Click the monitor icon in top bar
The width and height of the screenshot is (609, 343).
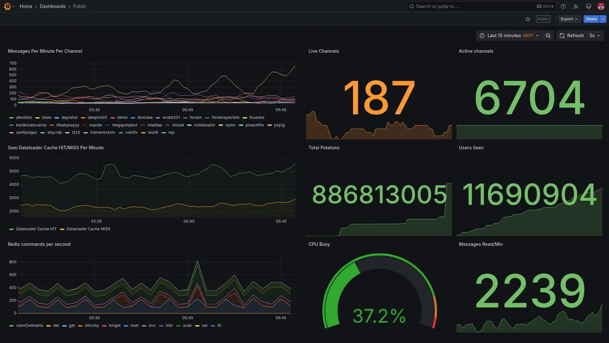(x=589, y=6)
